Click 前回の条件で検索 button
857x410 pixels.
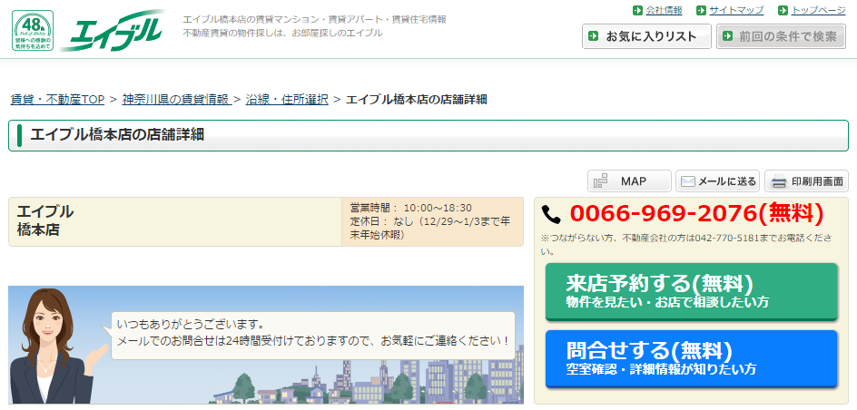click(x=781, y=36)
